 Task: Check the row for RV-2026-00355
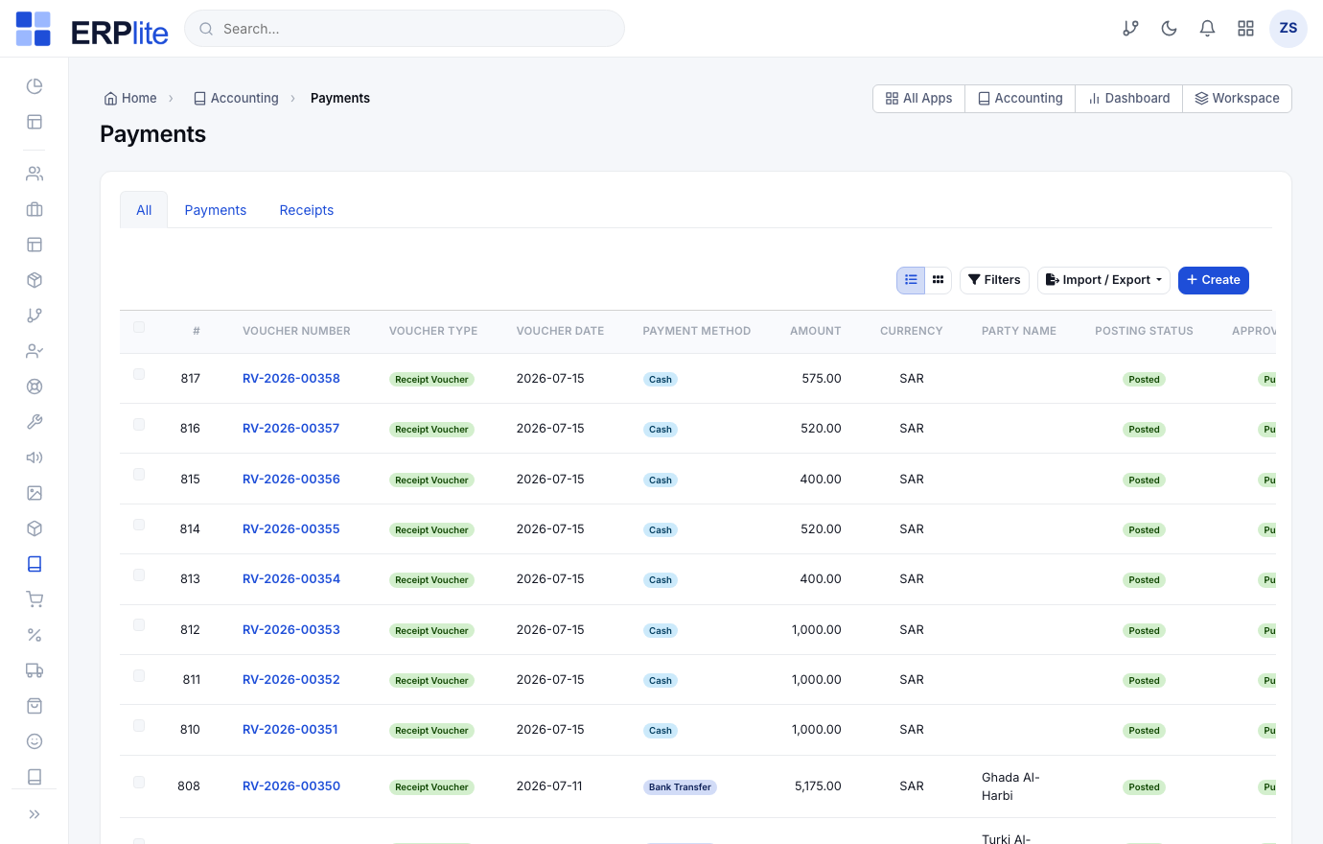pos(139,525)
